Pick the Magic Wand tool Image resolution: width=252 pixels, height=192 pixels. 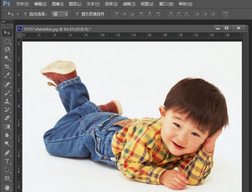(x=7, y=58)
